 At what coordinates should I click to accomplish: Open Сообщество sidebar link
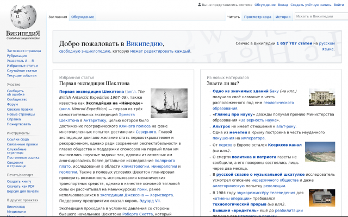[x=17, y=99]
